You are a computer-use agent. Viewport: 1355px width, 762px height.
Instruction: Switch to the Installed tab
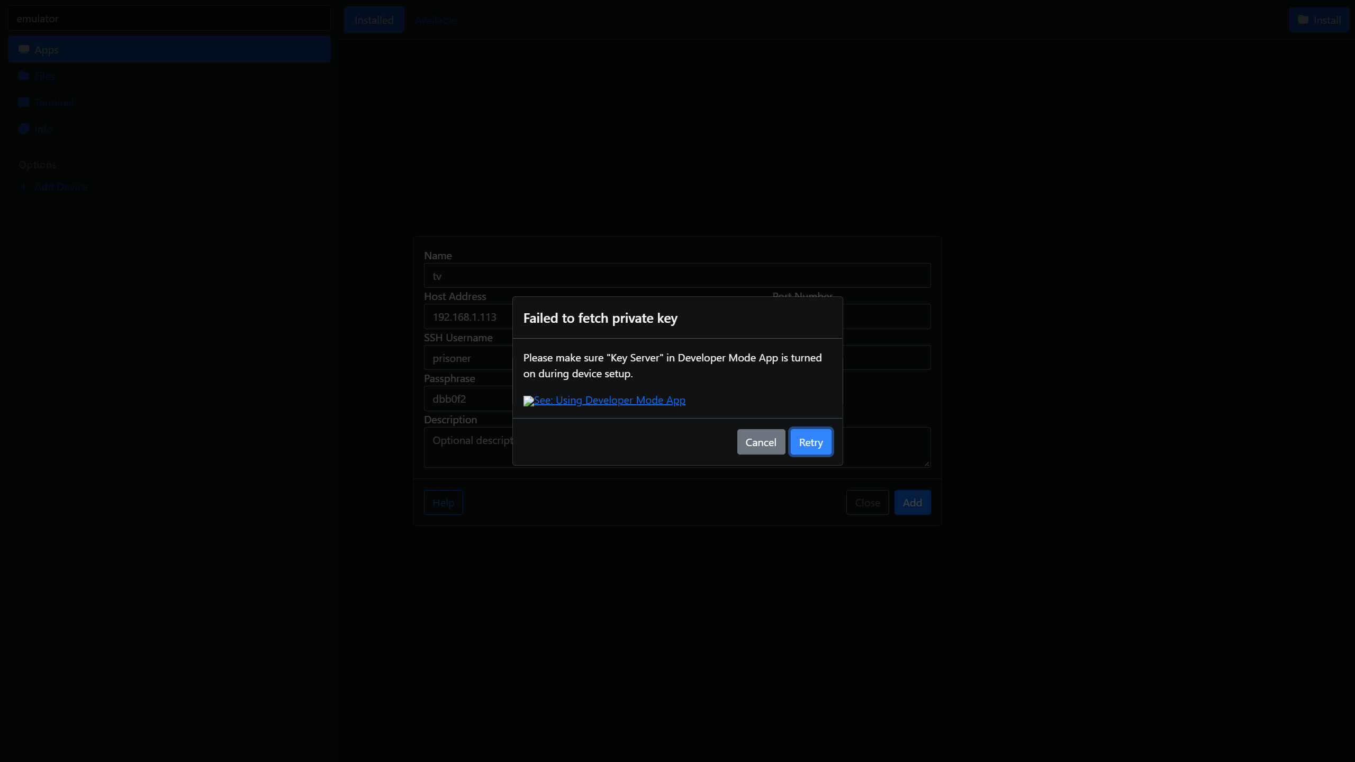(x=374, y=20)
